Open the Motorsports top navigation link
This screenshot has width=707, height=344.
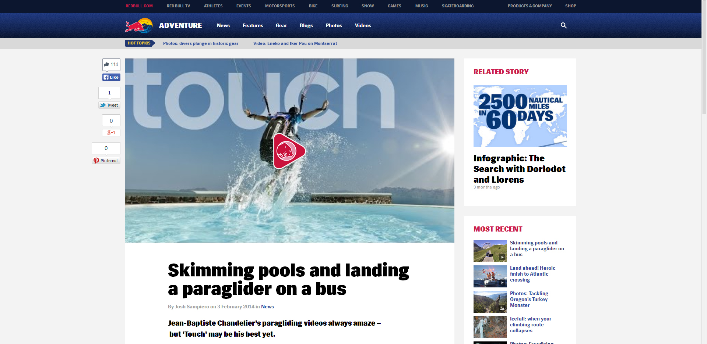coord(280,6)
